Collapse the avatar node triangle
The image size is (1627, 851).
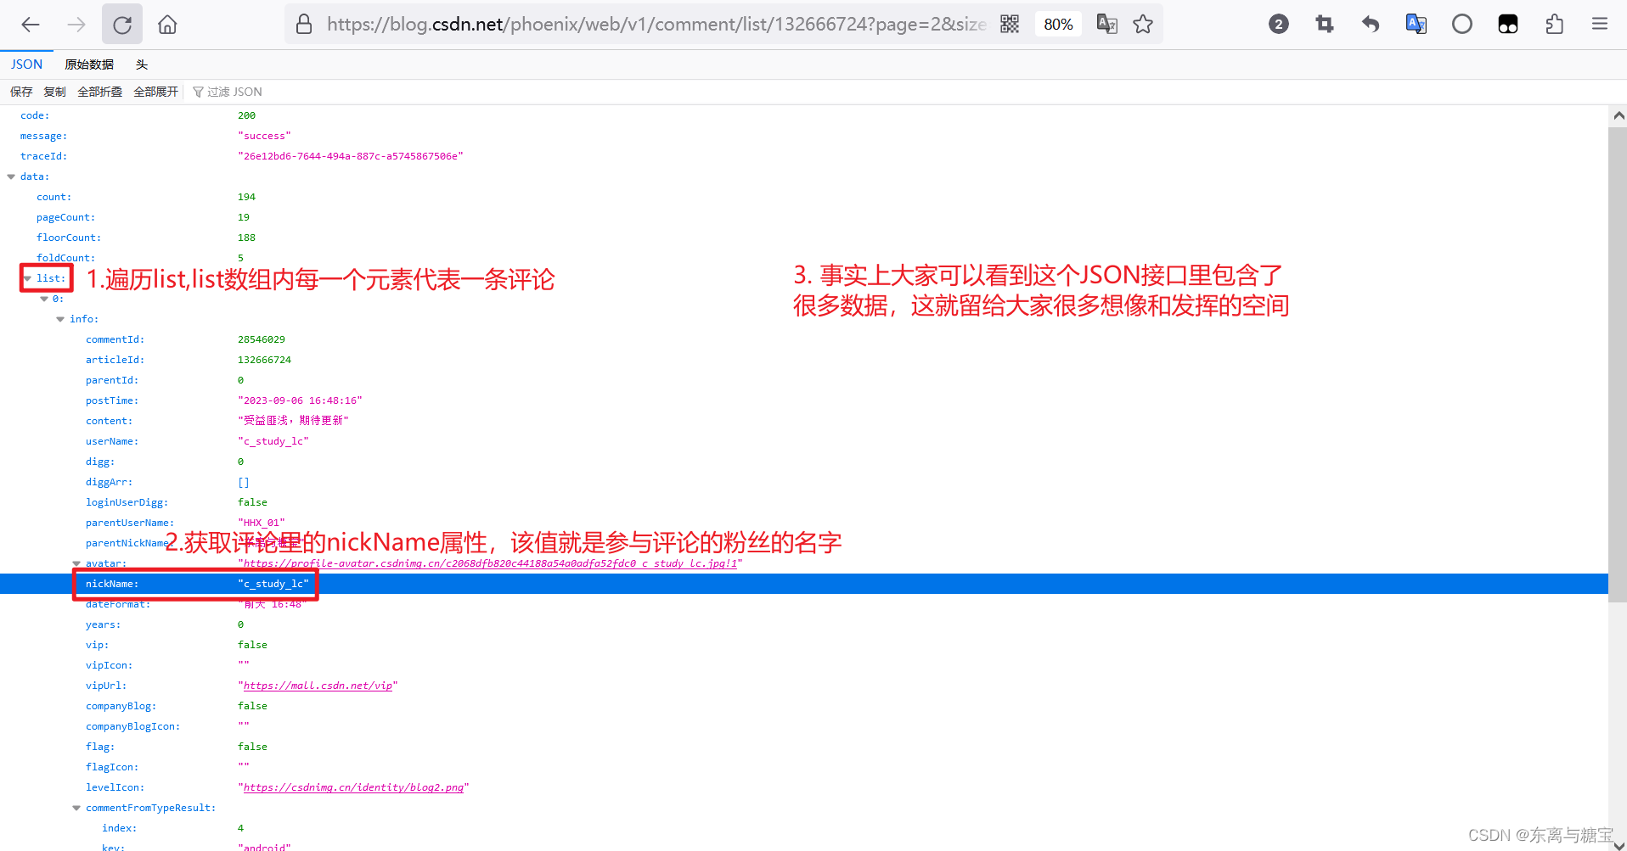click(x=76, y=563)
